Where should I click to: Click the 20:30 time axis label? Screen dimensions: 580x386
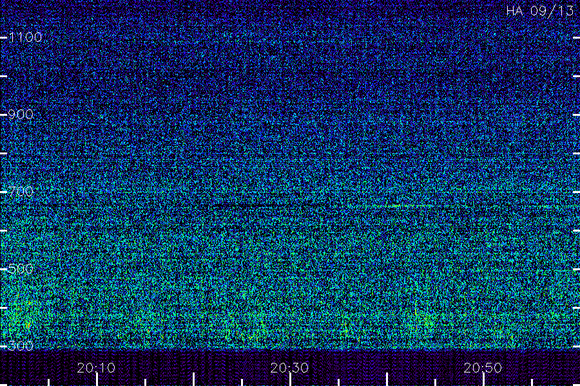[289, 367]
